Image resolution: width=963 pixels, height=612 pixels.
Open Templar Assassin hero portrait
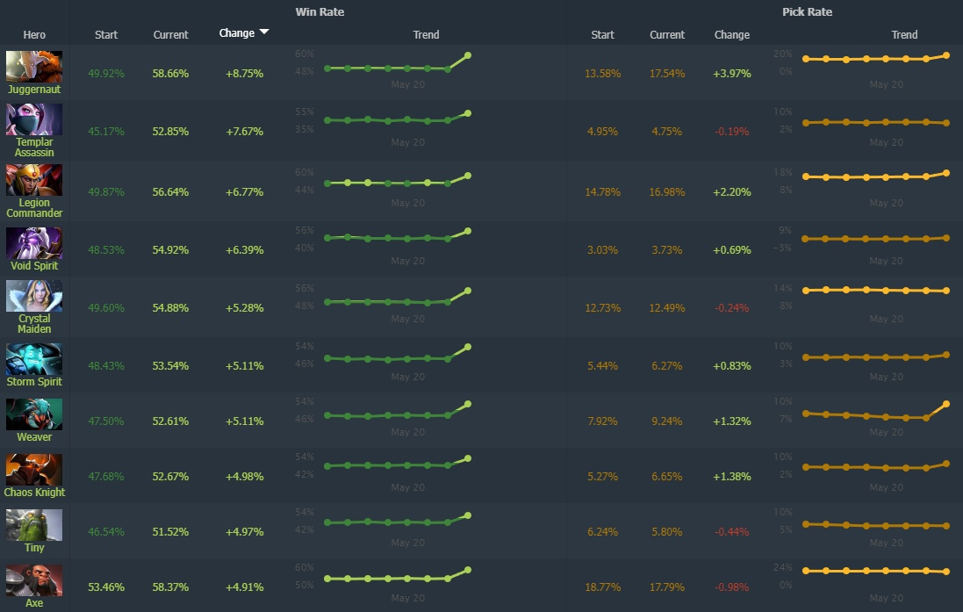[33, 119]
